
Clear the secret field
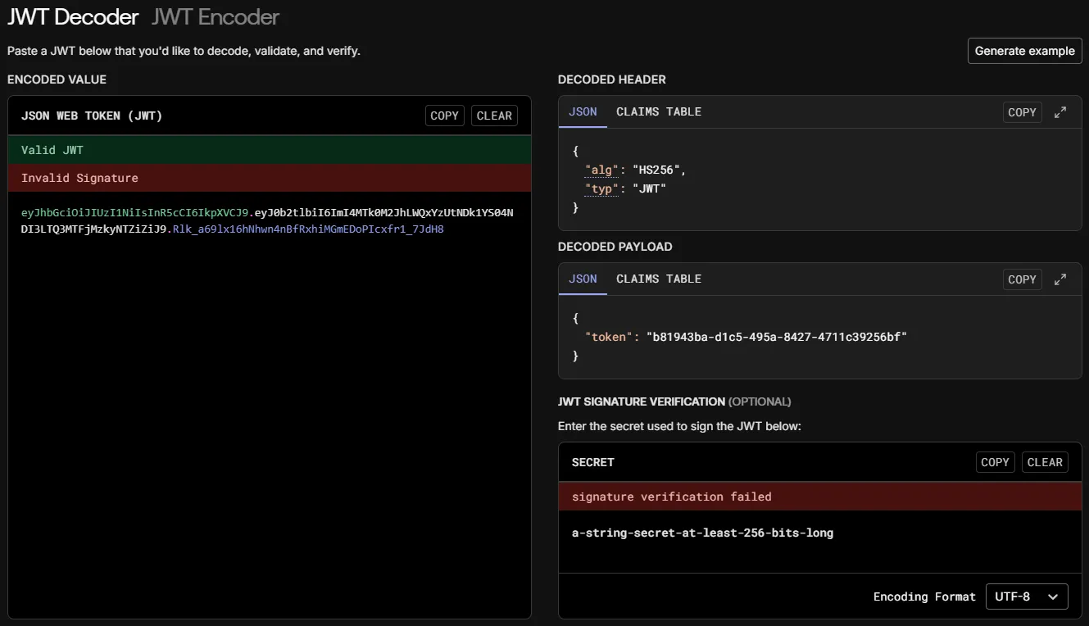click(x=1045, y=462)
